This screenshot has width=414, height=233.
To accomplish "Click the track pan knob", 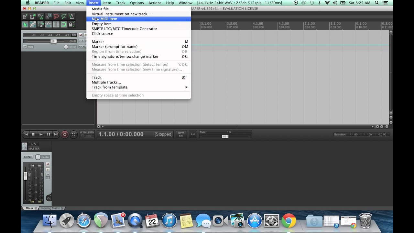I will 66,47.
